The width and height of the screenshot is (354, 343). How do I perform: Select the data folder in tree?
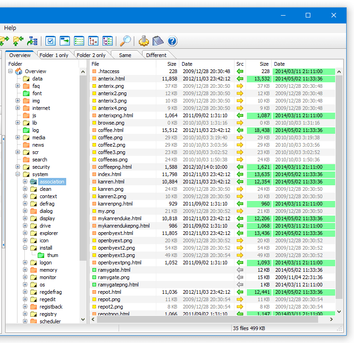tap(37, 79)
